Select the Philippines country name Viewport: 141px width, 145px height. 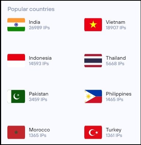[x=119, y=94]
